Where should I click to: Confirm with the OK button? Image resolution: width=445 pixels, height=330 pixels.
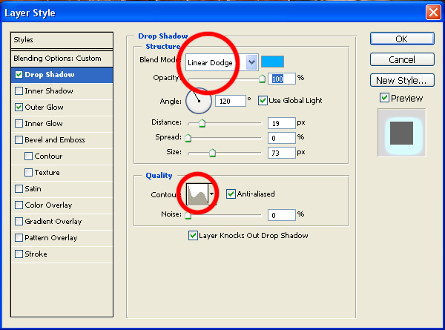point(402,39)
